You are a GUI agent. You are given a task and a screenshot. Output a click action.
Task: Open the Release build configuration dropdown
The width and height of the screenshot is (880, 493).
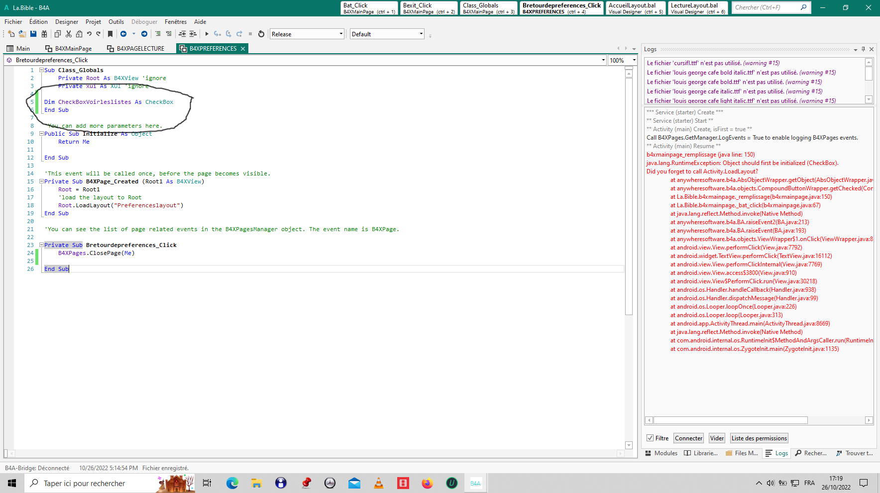(x=341, y=34)
